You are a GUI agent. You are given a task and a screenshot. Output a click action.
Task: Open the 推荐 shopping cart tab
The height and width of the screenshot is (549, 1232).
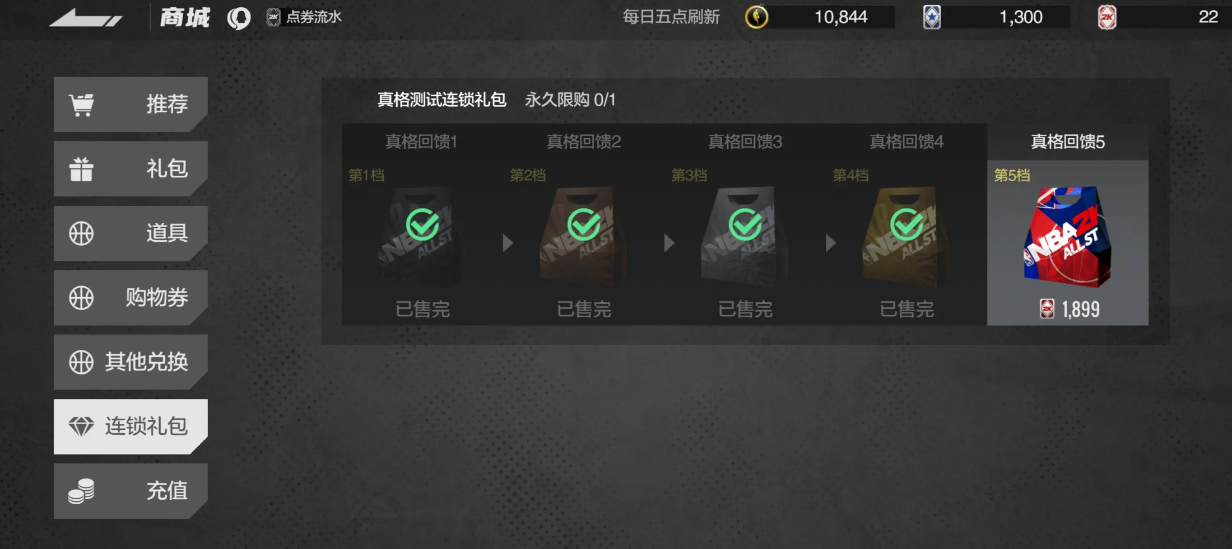point(131,105)
